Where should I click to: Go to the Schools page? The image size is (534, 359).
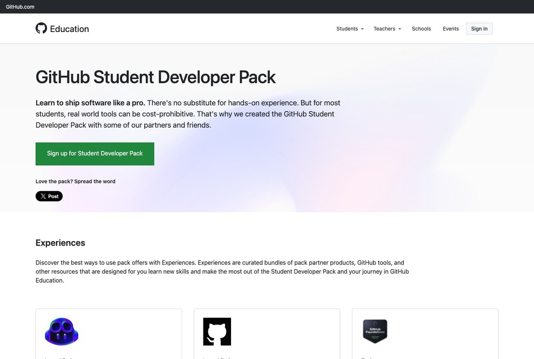[x=421, y=29]
